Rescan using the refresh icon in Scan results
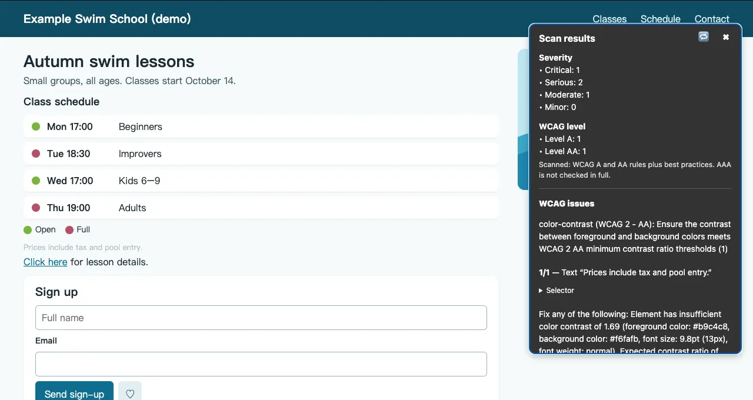The width and height of the screenshot is (753, 400). pos(704,37)
